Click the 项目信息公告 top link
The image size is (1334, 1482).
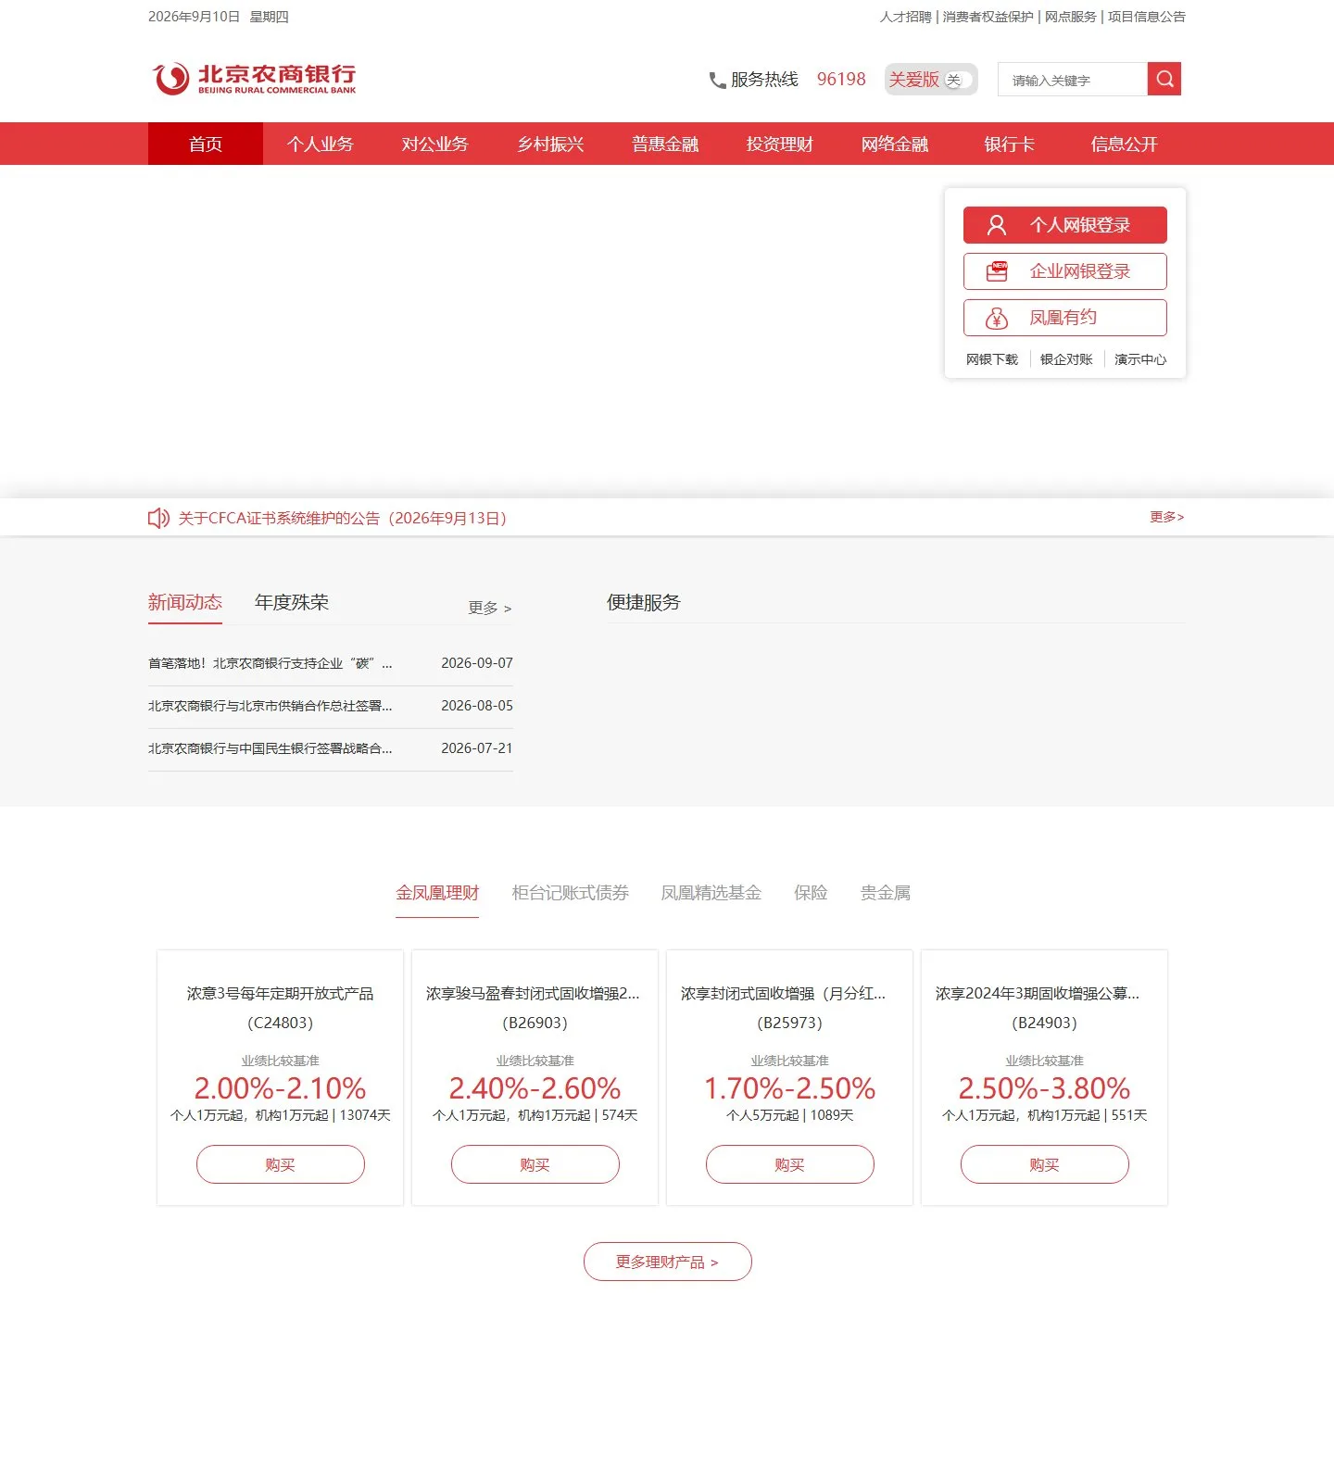1147,17
